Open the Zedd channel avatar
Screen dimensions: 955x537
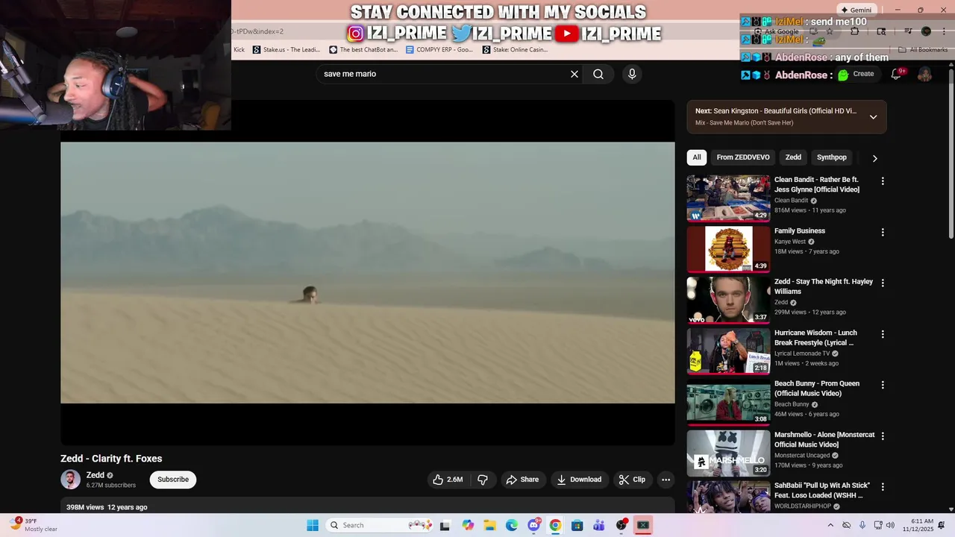coord(70,480)
